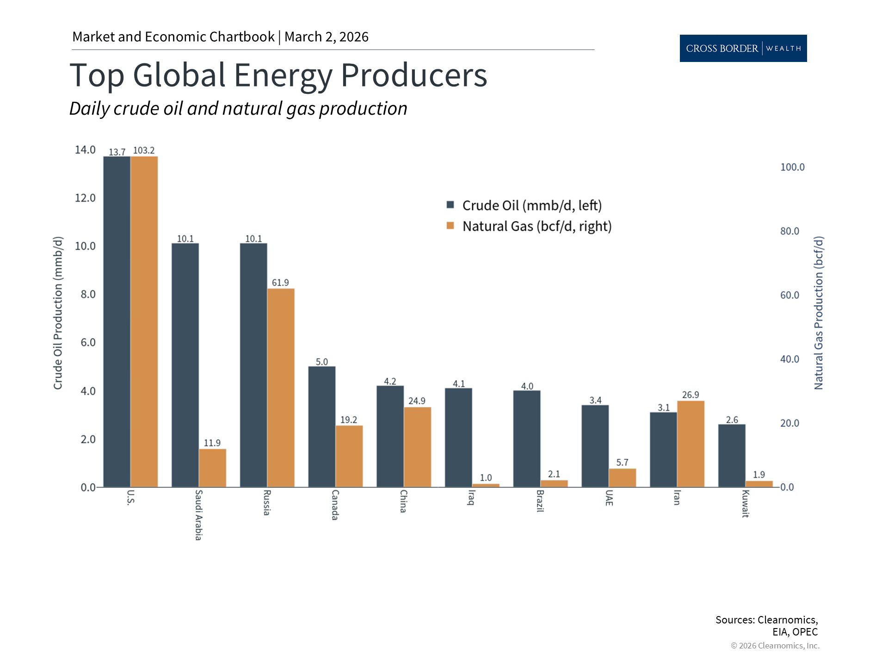Viewport: 888px width, 666px height.
Task: Select the Crude Oil legend label
Action: pyautogui.click(x=532, y=205)
